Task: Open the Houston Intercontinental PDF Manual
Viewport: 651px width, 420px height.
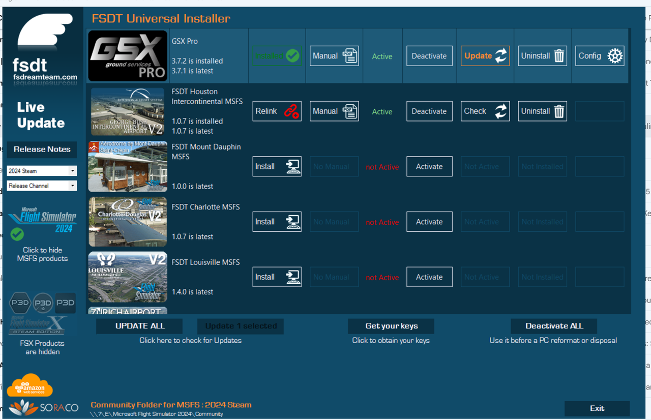Action: (334, 111)
